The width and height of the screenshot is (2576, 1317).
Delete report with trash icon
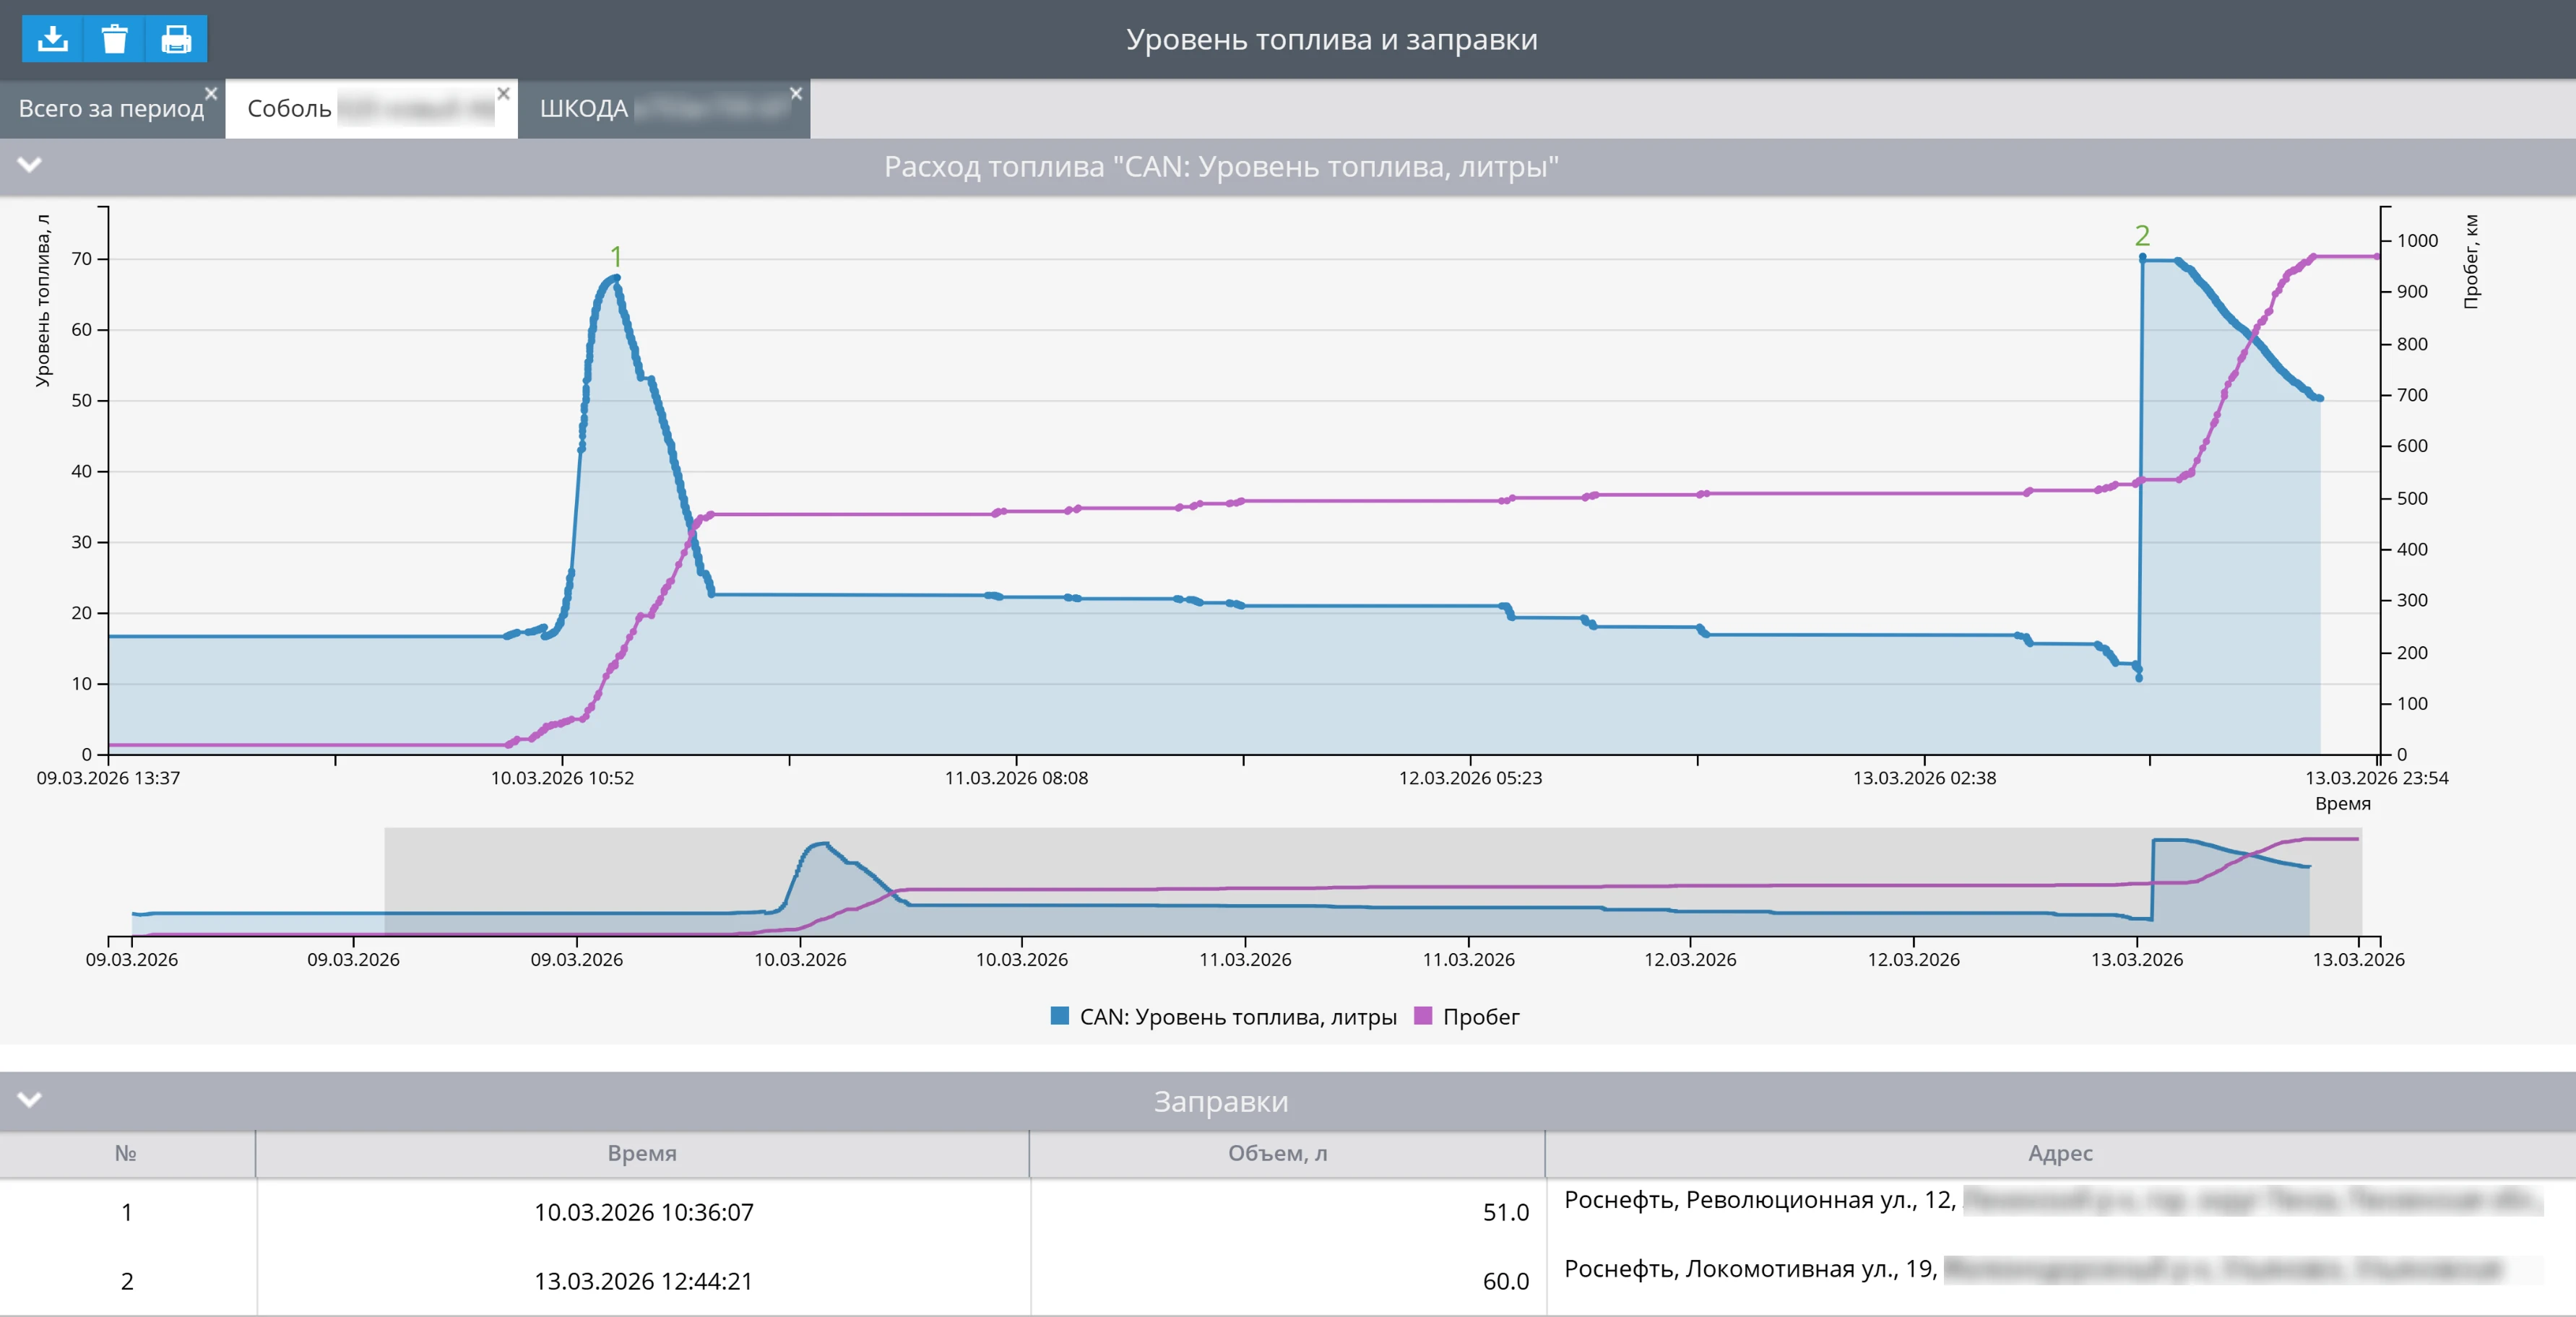114,39
